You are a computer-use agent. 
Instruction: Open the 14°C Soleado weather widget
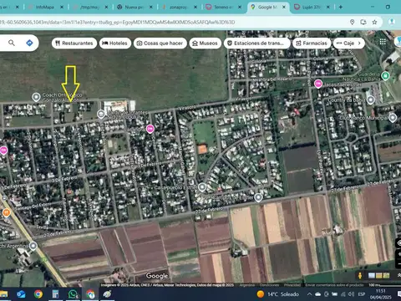(278, 294)
